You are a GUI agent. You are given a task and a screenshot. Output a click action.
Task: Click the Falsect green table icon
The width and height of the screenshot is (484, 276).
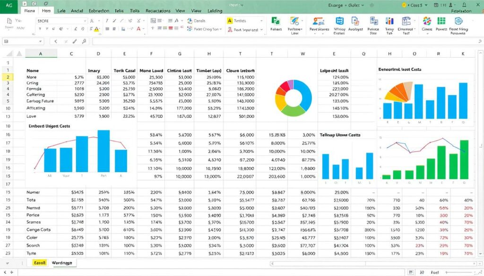276,21
